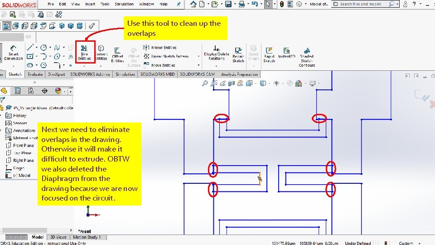The height and width of the screenshot is (245, 435).
Task: Click the Move Entities tool
Action: pyautogui.click(x=159, y=65)
